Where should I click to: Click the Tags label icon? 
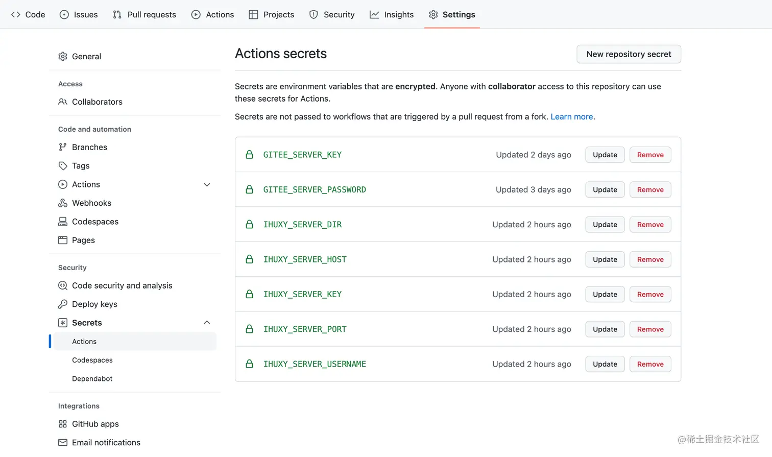(x=63, y=166)
